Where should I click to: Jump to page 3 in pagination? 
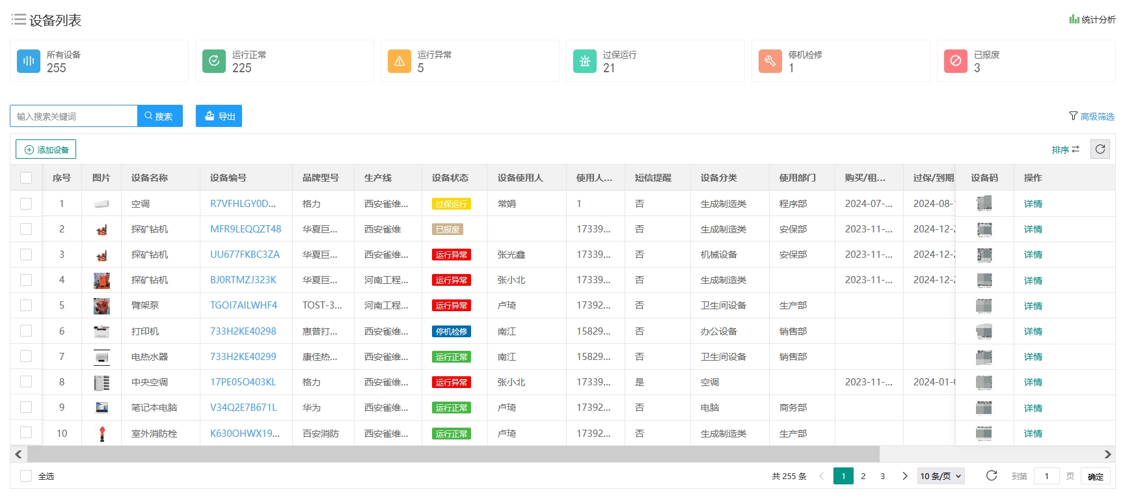pos(882,476)
